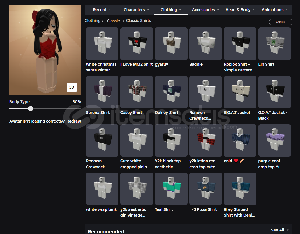Equip the y2k latina red crop top
Viewport: 300px width, 234px height.
pos(205,141)
